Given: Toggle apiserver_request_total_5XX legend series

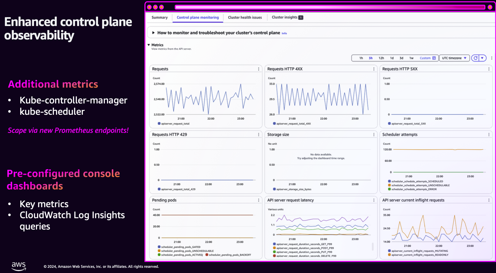Looking at the screenshot, I should coord(407,124).
